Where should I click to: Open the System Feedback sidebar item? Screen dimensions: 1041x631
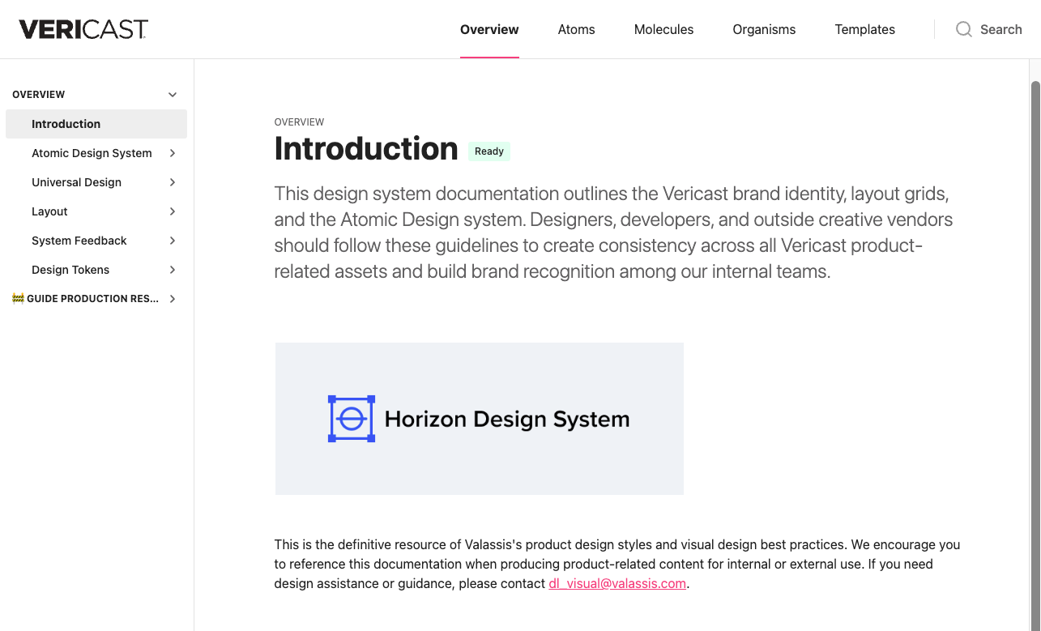(x=79, y=241)
